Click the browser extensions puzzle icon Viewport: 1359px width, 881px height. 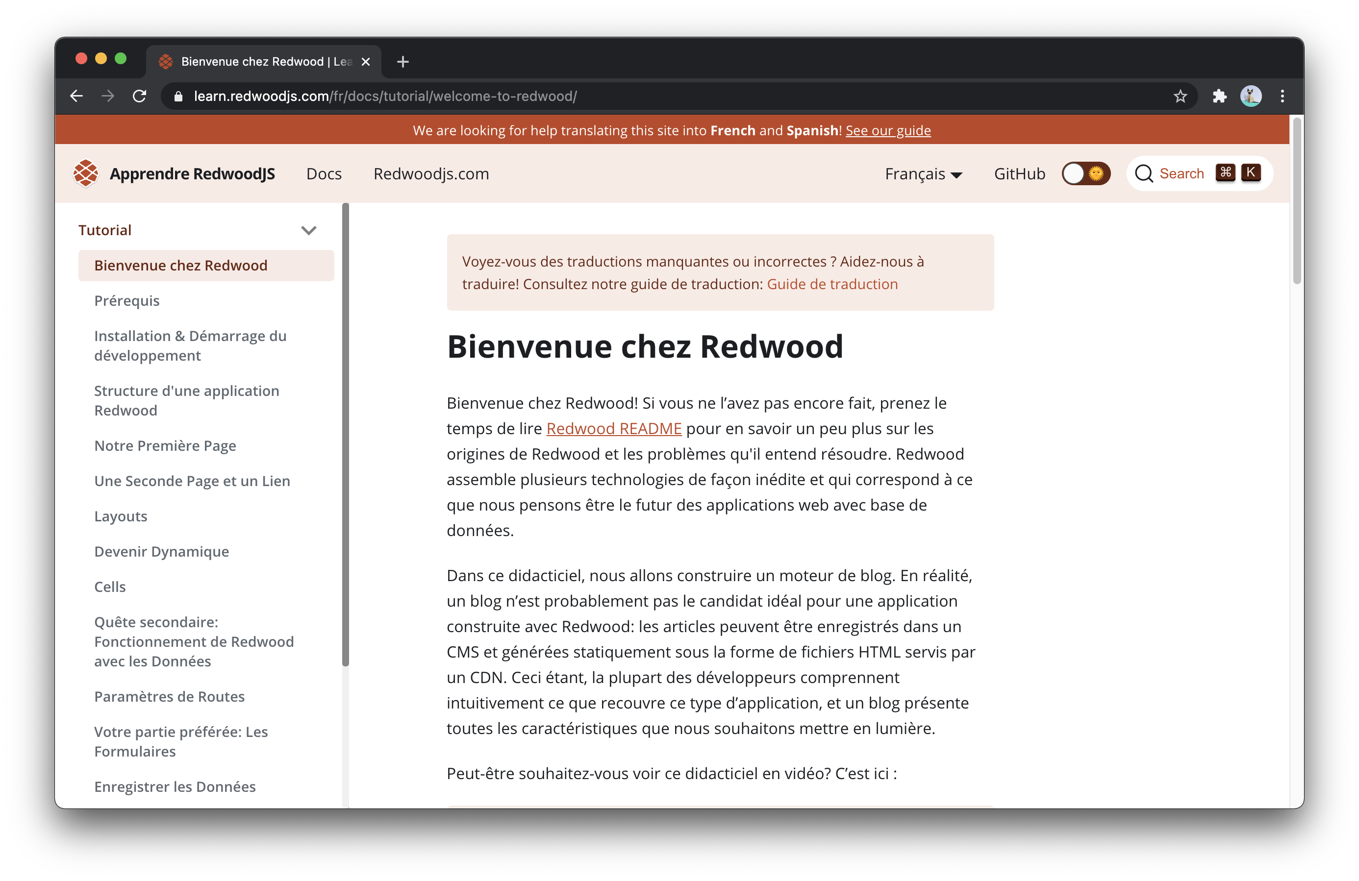1219,96
